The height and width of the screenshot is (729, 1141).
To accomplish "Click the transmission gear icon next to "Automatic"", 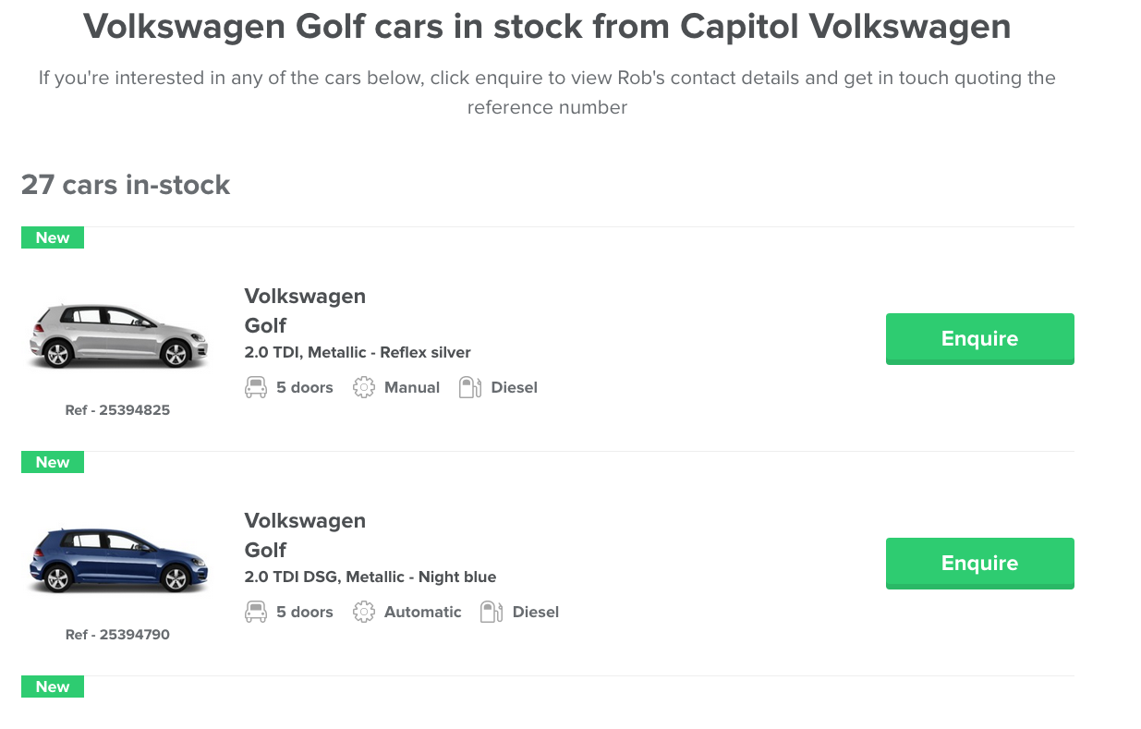I will [364, 611].
